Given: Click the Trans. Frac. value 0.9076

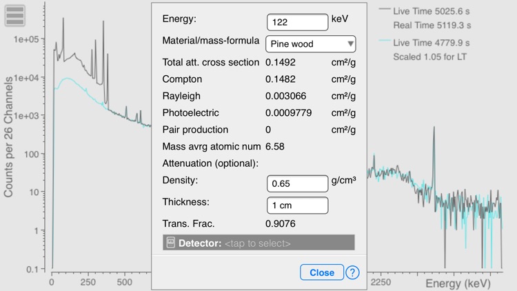Looking at the screenshot, I should click(x=281, y=223).
